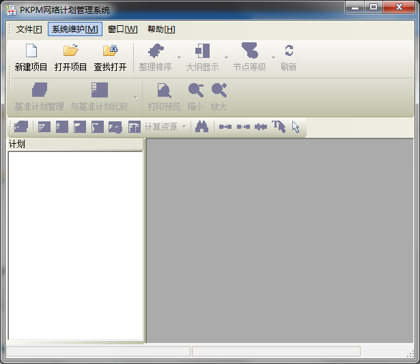Expand the 大纲显示 dropdown arrow

click(226, 58)
